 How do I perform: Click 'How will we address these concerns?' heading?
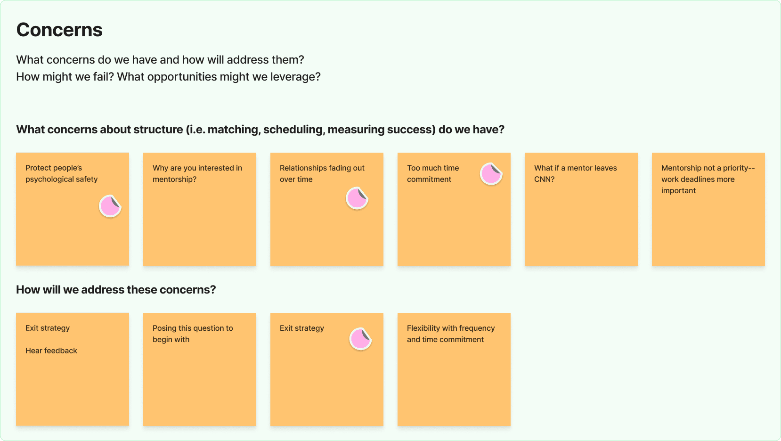(x=116, y=290)
